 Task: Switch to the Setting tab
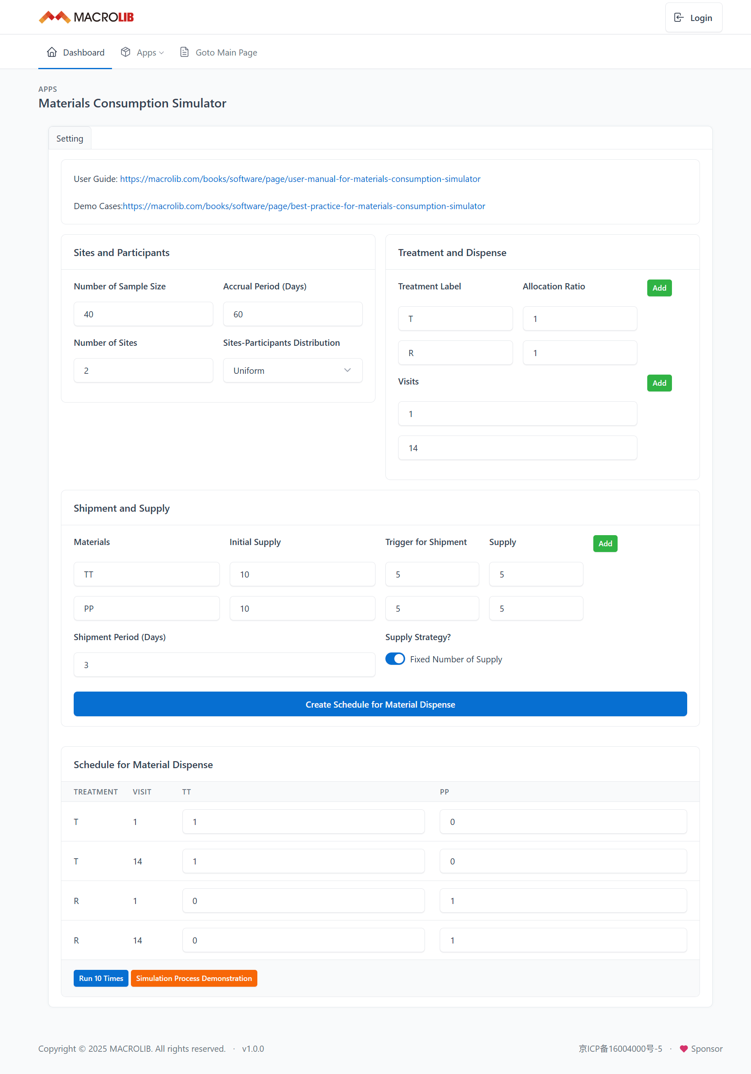(x=70, y=138)
